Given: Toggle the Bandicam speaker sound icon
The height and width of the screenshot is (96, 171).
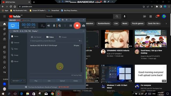Looking at the screenshot, I should (x=49, y=26).
